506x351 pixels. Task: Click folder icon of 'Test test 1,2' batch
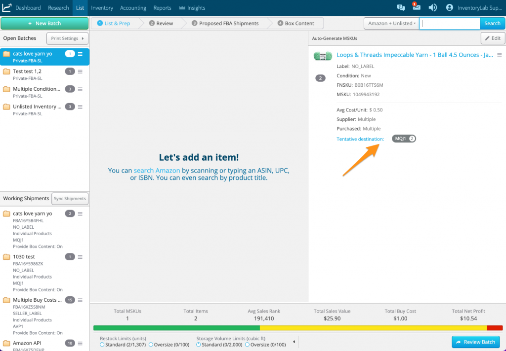[6, 71]
